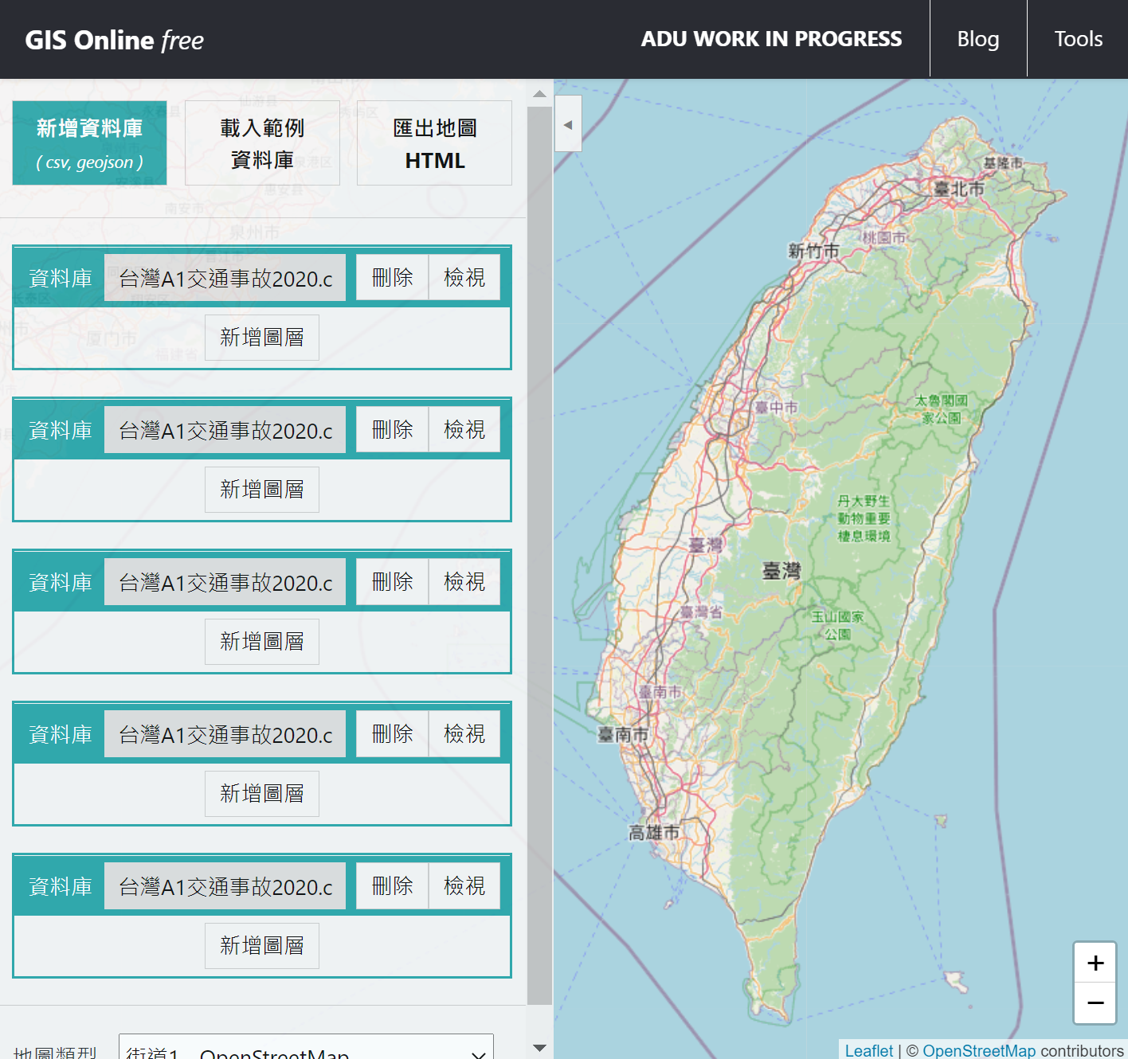Click 匯出地圖 HTML button
The image size is (1128, 1059).
click(x=434, y=143)
